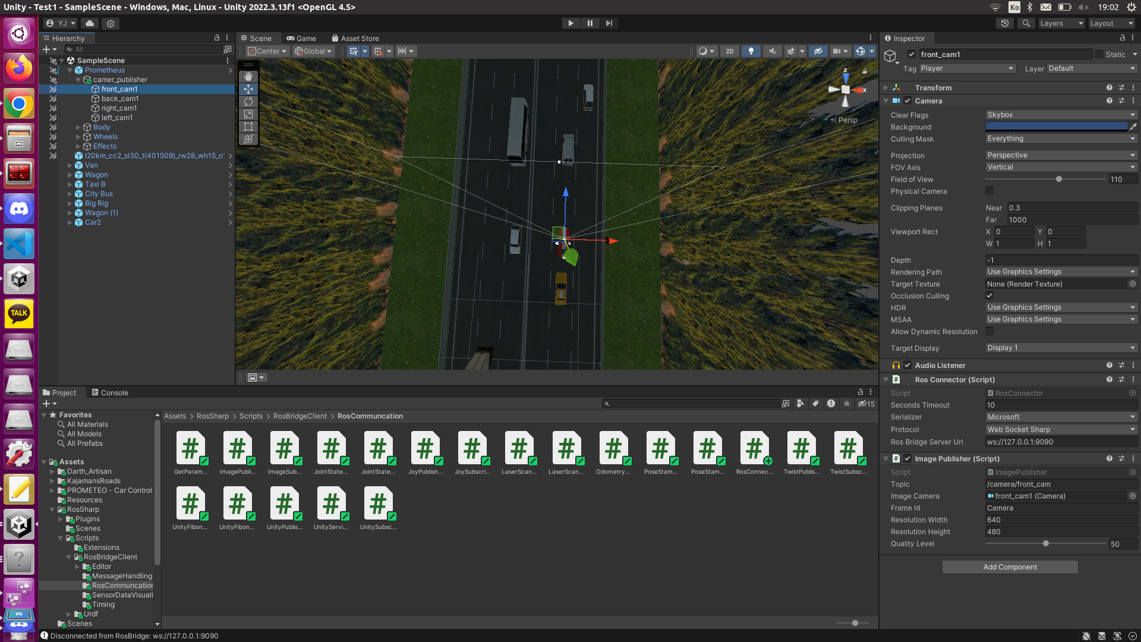Open the Clear Flags Skybox dropdown
The height and width of the screenshot is (642, 1141).
click(x=1061, y=115)
